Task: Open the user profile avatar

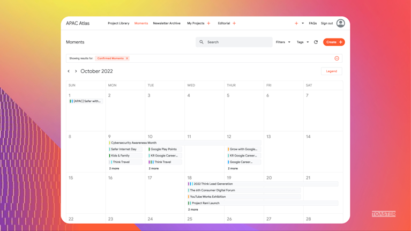Action: pos(340,24)
